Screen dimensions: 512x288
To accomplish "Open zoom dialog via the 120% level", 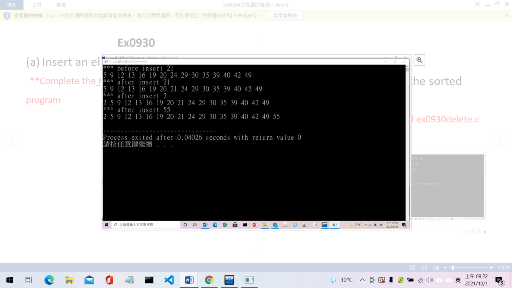I will (x=504, y=268).
